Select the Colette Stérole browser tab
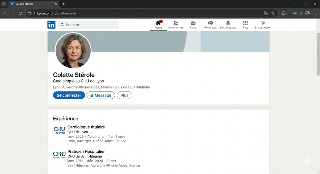Image resolution: width=320 pixels, height=174 pixels. pos(34,4)
